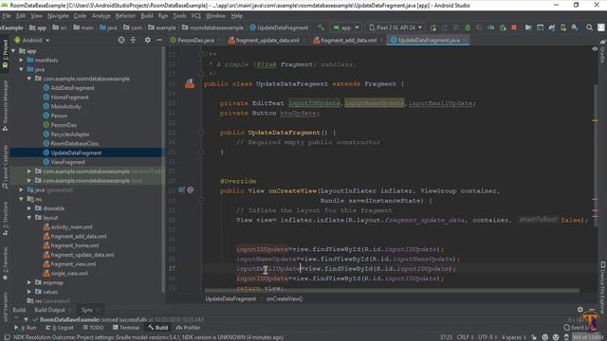Click UTF-8 encoding in status bar

tap(487, 337)
